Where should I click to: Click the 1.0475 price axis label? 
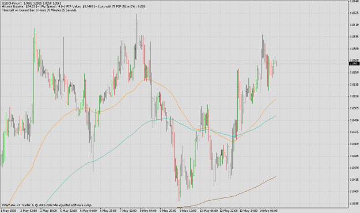(354, 132)
